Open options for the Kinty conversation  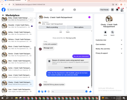click(x=29, y=19)
